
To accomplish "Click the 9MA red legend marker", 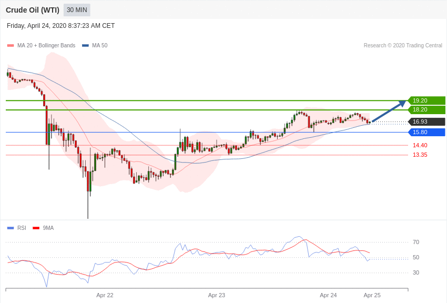I will coord(36,228).
